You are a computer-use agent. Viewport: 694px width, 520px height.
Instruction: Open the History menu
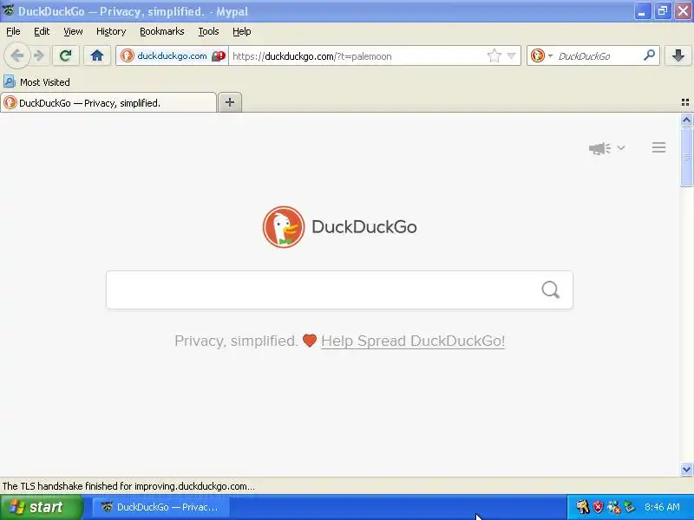(x=111, y=31)
